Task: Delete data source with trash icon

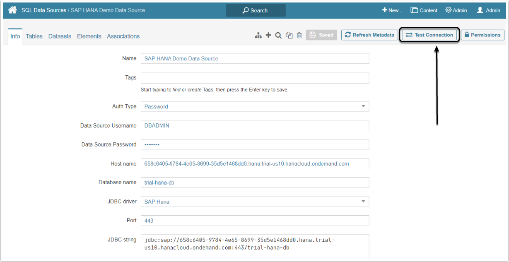Action: point(299,36)
